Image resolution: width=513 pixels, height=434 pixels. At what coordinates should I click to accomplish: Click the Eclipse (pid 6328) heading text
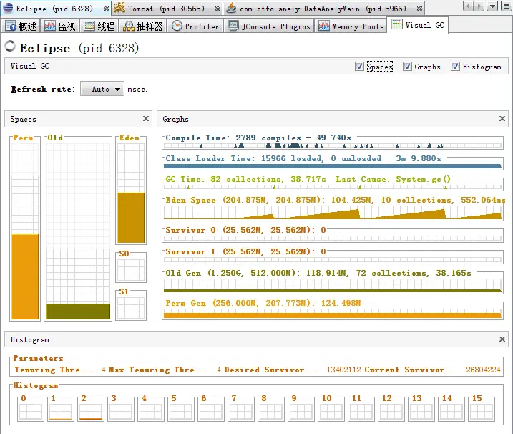click(79, 48)
